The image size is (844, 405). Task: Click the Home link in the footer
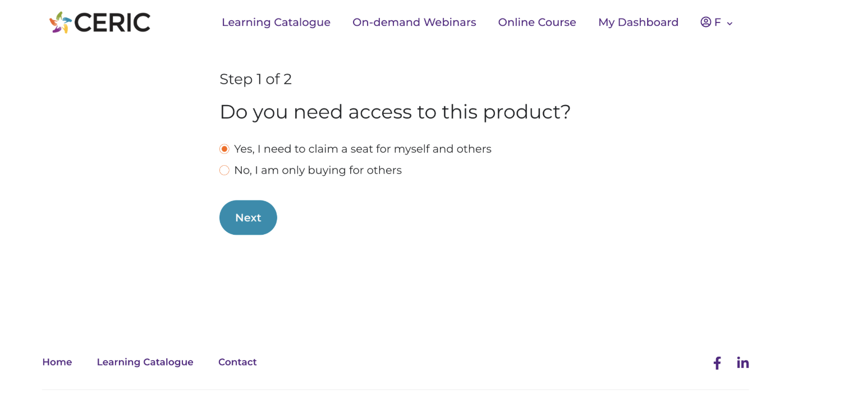(x=57, y=362)
